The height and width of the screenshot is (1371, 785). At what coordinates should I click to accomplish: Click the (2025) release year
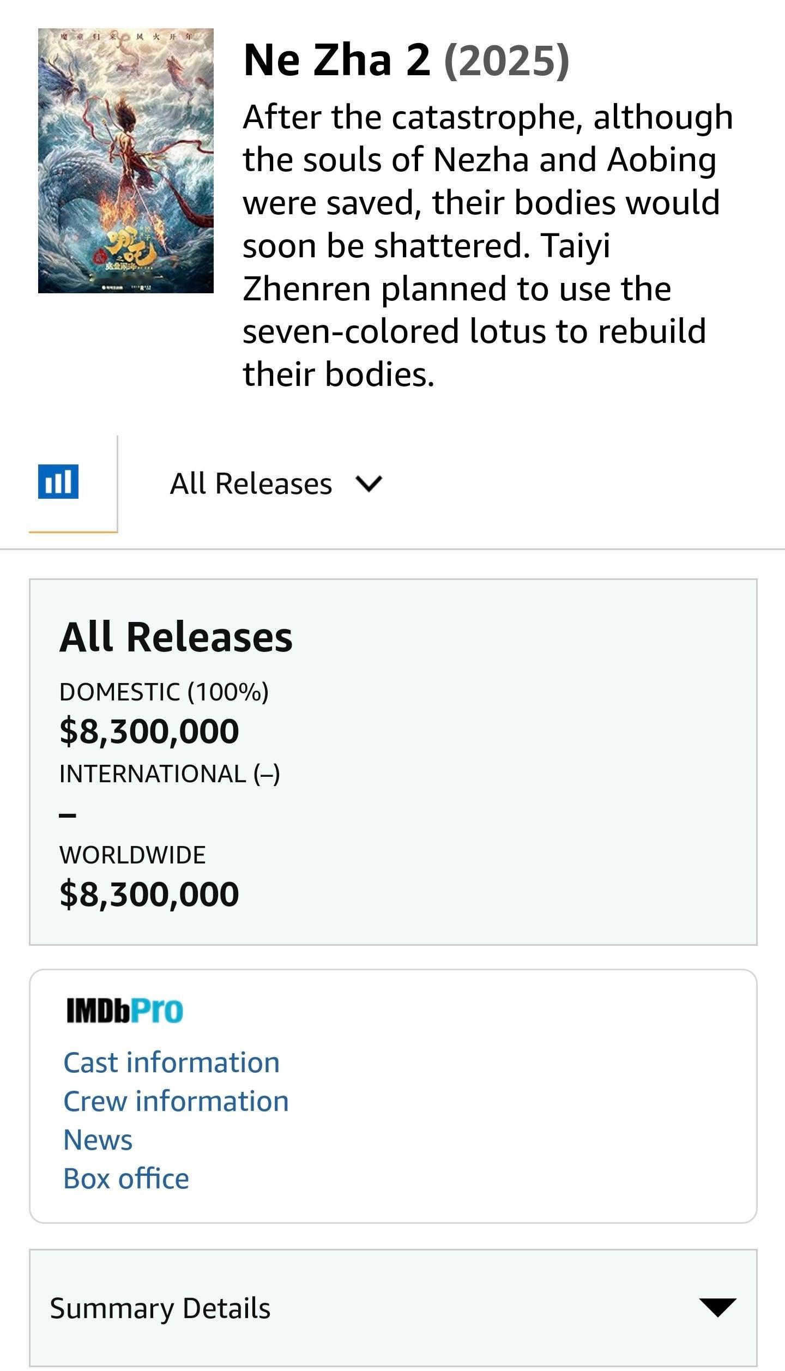[x=507, y=61]
